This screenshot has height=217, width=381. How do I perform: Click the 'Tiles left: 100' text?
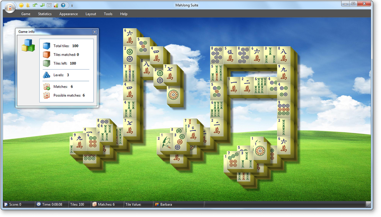coord(65,63)
